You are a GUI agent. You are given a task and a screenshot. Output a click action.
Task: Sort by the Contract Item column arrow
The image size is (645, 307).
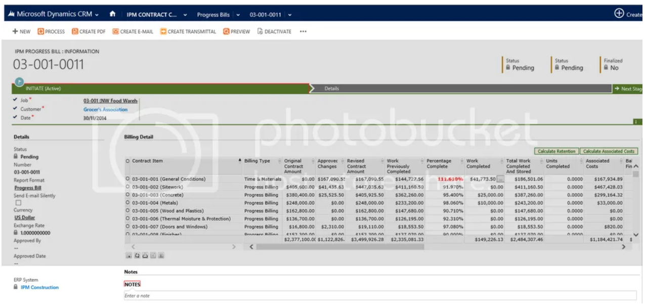click(239, 161)
